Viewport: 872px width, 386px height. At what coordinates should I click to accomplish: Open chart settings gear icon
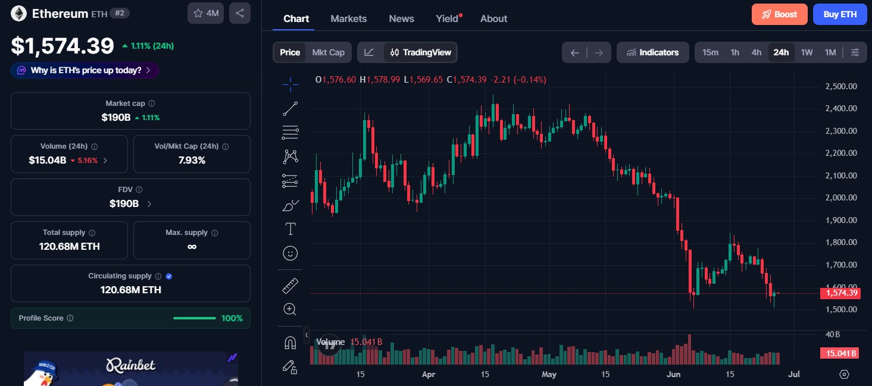coord(844,374)
